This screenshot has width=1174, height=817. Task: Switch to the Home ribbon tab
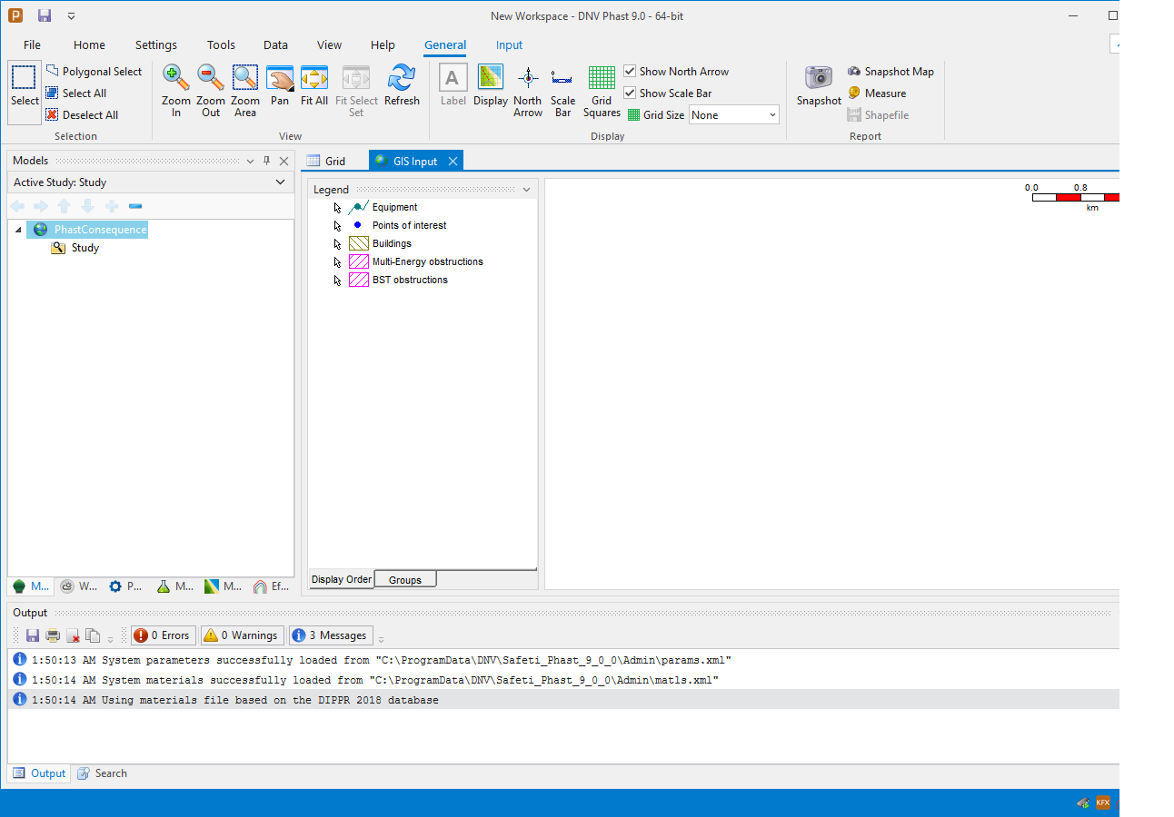coord(89,44)
